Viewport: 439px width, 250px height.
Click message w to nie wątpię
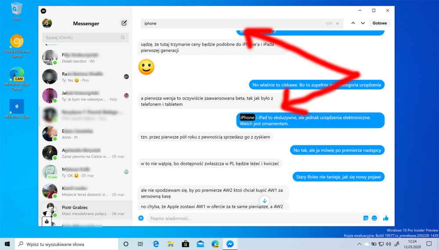click(x=210, y=164)
